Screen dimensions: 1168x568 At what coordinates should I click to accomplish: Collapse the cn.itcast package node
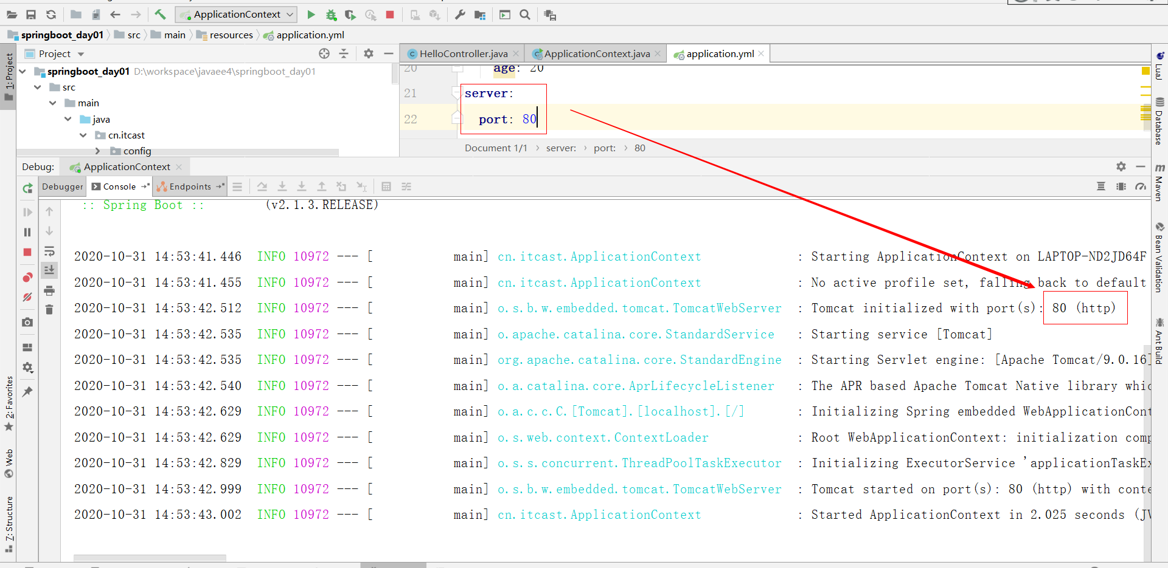[83, 135]
